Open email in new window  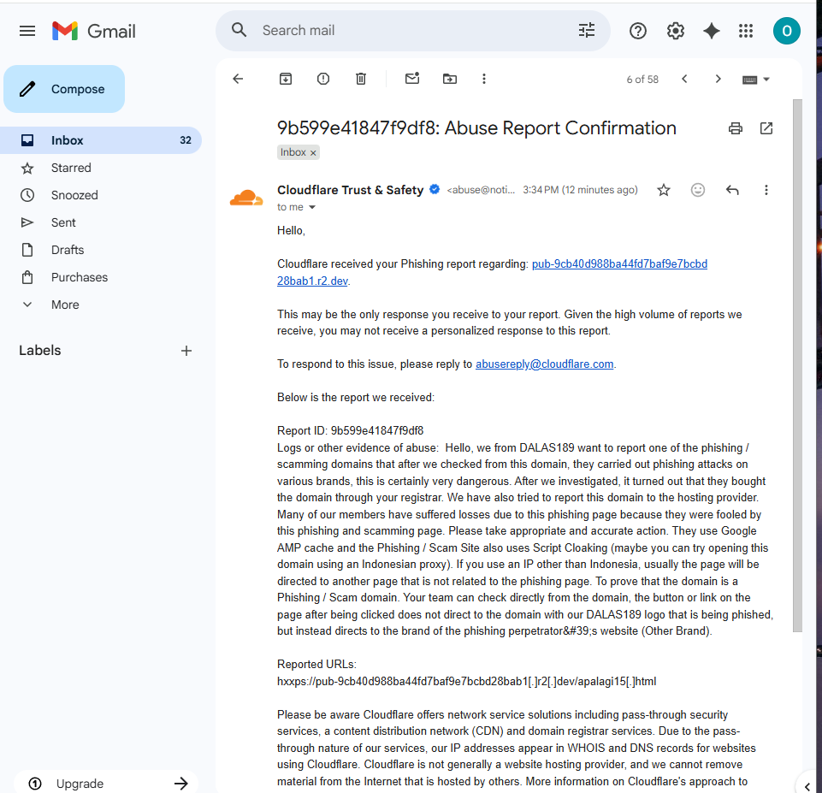click(766, 128)
